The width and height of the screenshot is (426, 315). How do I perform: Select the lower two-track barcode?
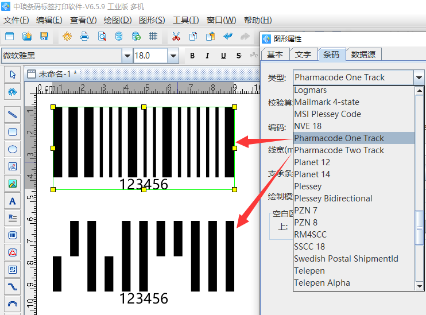(144, 262)
